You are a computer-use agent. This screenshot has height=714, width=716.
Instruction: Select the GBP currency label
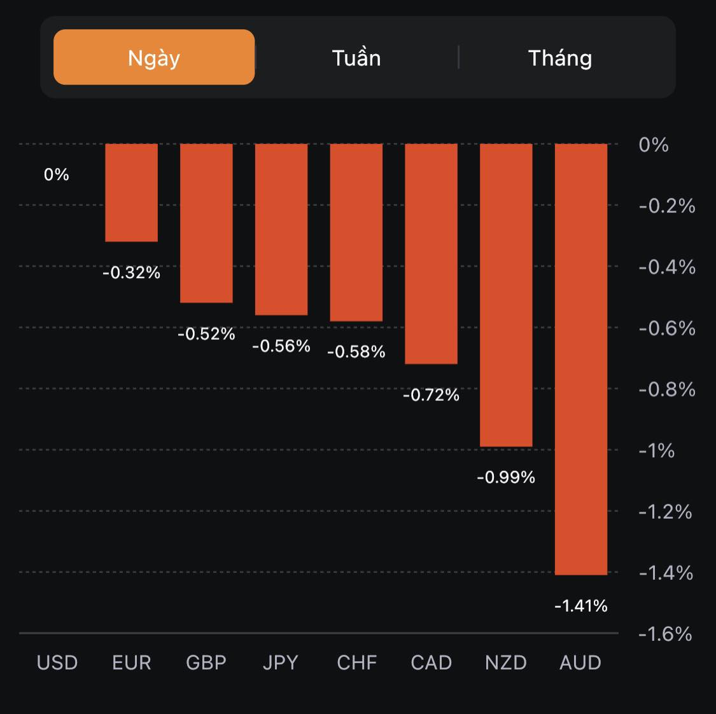pos(206,662)
